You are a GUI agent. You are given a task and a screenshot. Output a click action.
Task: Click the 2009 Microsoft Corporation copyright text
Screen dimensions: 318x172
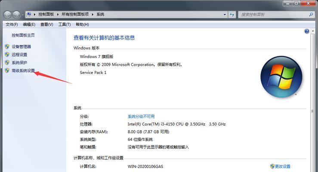tap(131, 64)
